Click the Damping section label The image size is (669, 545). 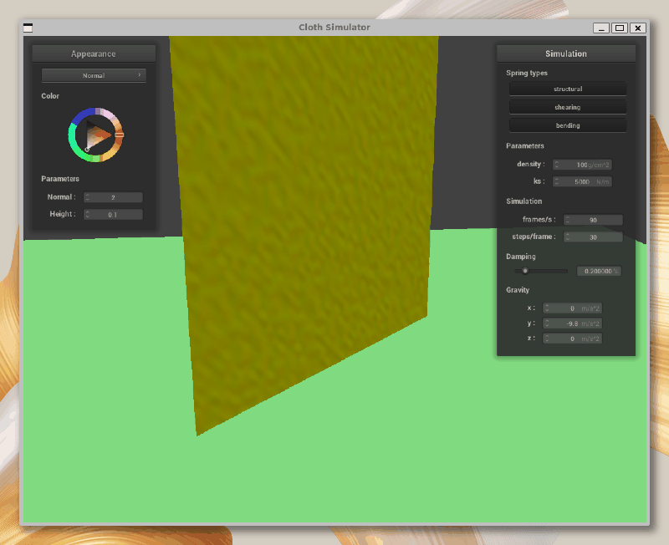[520, 257]
